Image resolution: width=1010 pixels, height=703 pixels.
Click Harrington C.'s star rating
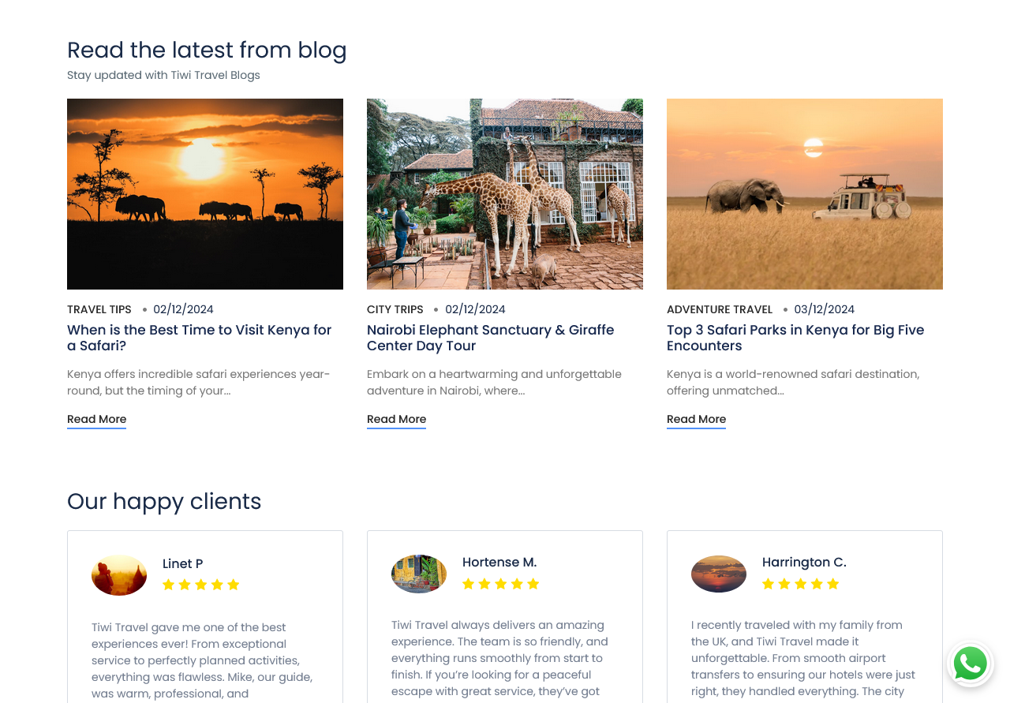click(x=800, y=584)
